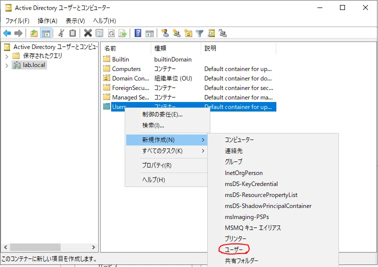This screenshot has width=378, height=267.
Task: Click the ForeignSecu... folder icon
Action: [x=107, y=87]
